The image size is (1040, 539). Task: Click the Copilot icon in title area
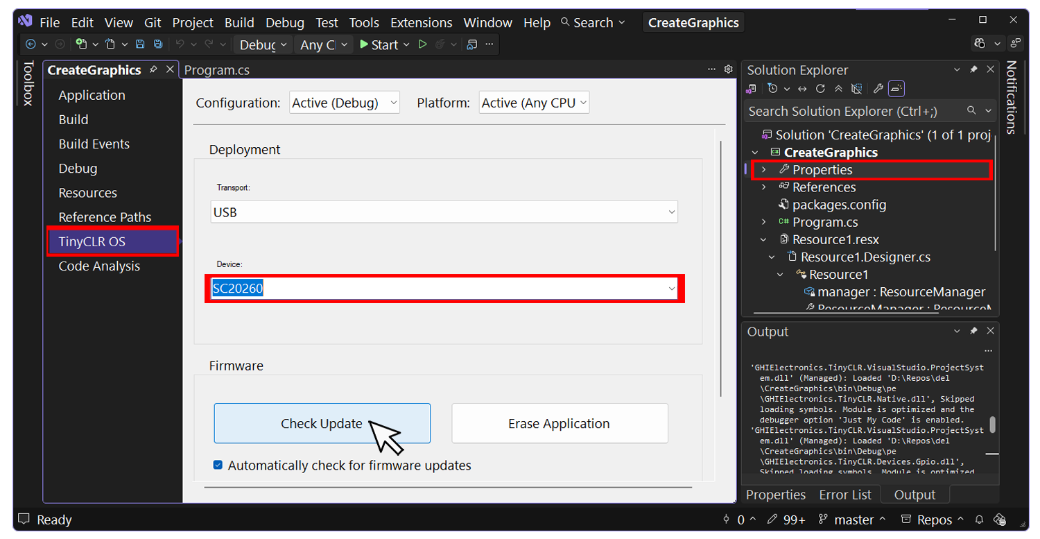click(x=980, y=44)
